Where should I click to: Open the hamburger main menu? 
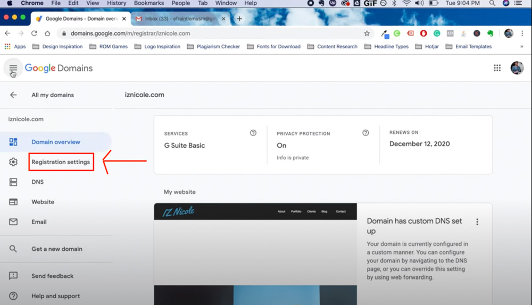pos(13,68)
